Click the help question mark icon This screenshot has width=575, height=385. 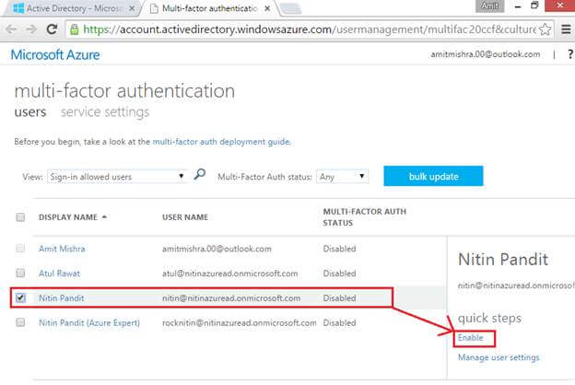click(570, 54)
